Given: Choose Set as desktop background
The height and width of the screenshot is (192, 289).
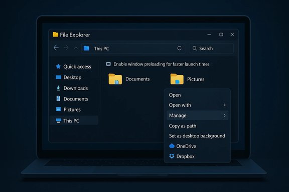Looking at the screenshot, I should coord(197,136).
